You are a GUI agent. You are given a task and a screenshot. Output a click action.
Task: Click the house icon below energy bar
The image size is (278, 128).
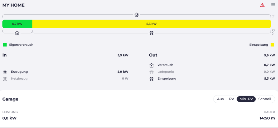point(17,33)
